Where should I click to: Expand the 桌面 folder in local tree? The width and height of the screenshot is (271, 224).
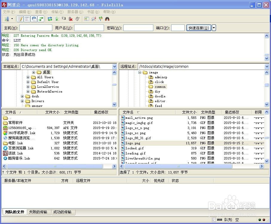point(33,72)
